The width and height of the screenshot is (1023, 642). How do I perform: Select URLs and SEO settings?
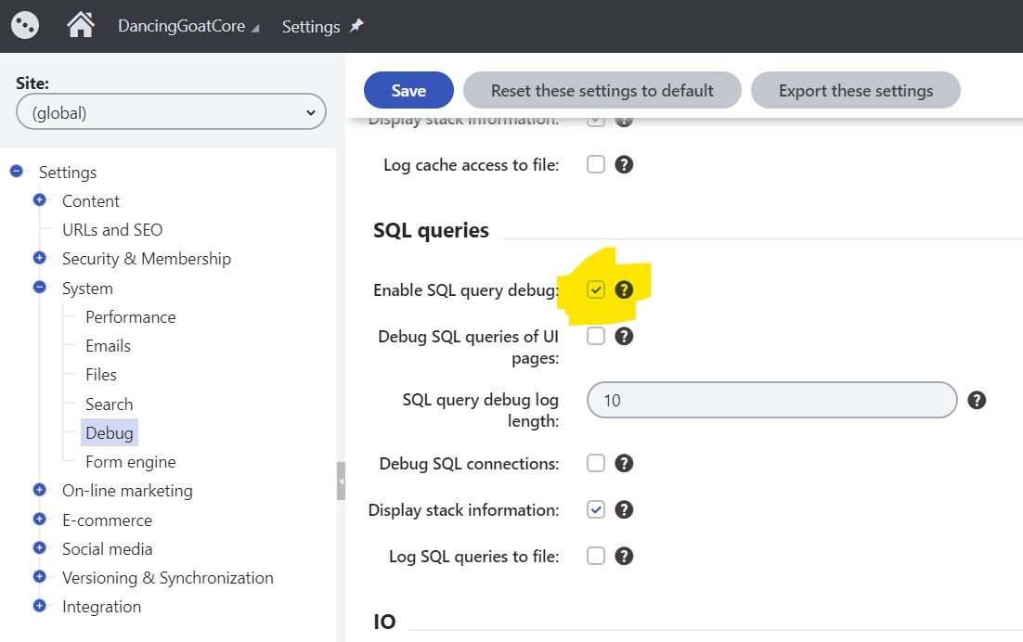point(112,230)
